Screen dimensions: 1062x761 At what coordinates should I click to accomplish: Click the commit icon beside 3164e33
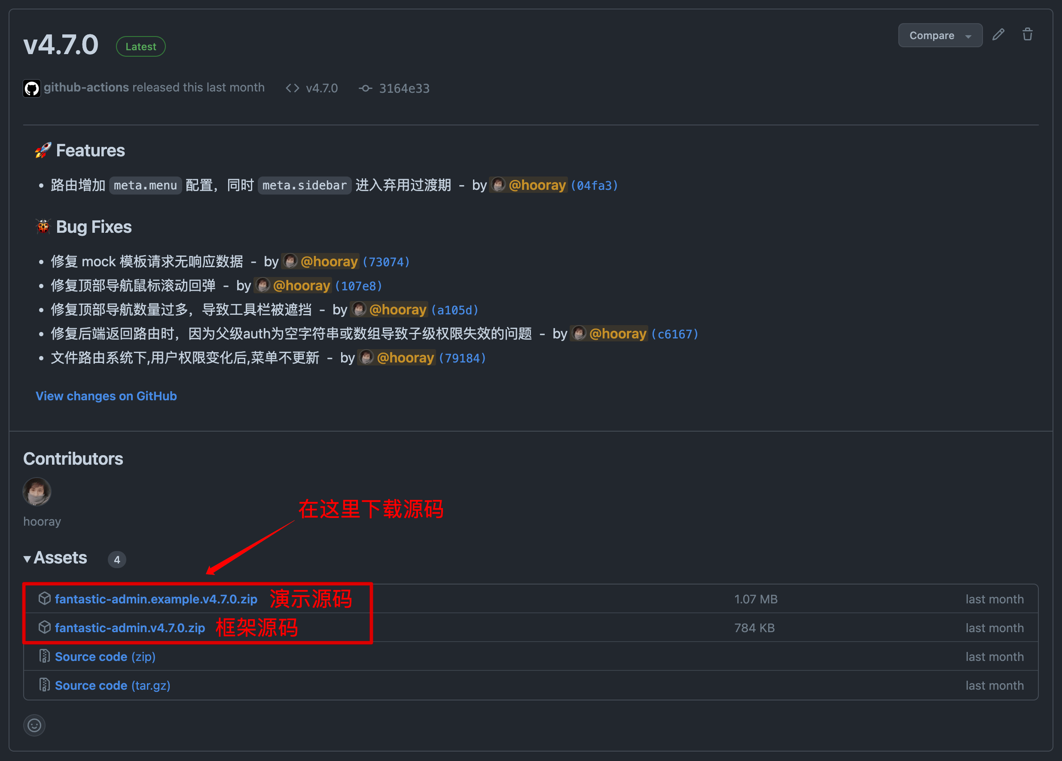tap(365, 88)
